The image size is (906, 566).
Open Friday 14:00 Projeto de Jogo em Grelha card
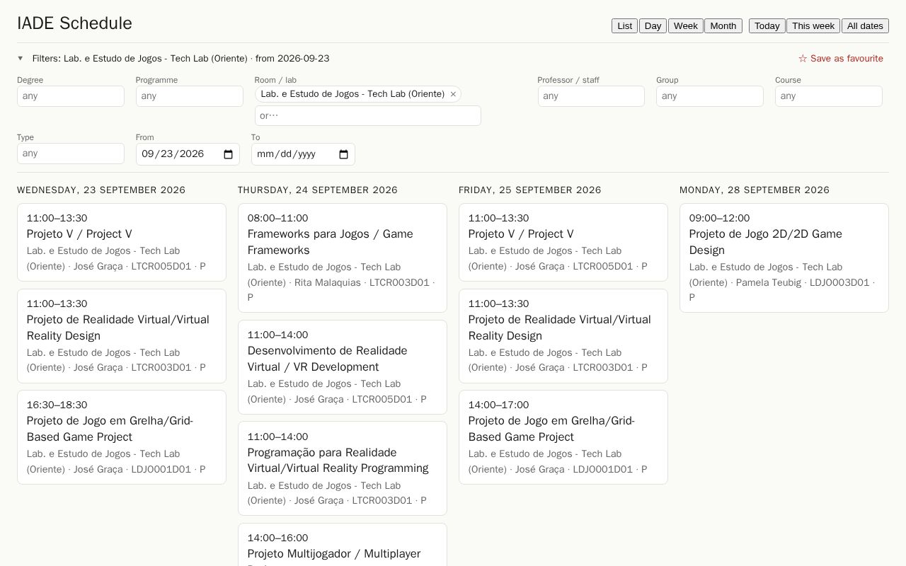[563, 437]
